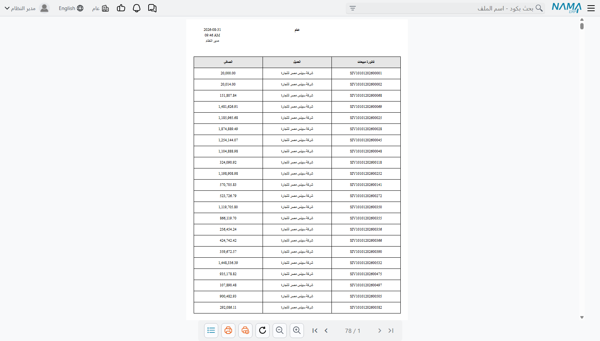Select invoice SIV10101202600002
Viewport: 600px width, 341px height.
pyautogui.click(x=366, y=84)
